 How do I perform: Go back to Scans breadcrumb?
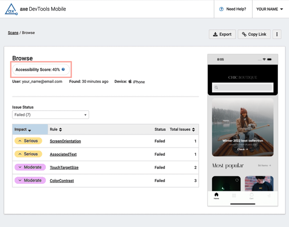pyautogui.click(x=13, y=33)
